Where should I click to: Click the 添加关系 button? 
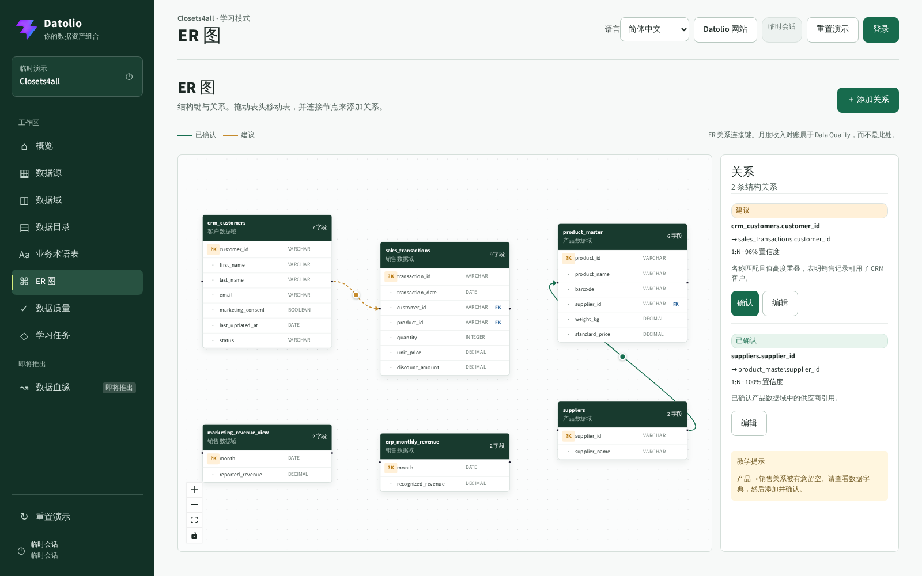click(x=868, y=100)
